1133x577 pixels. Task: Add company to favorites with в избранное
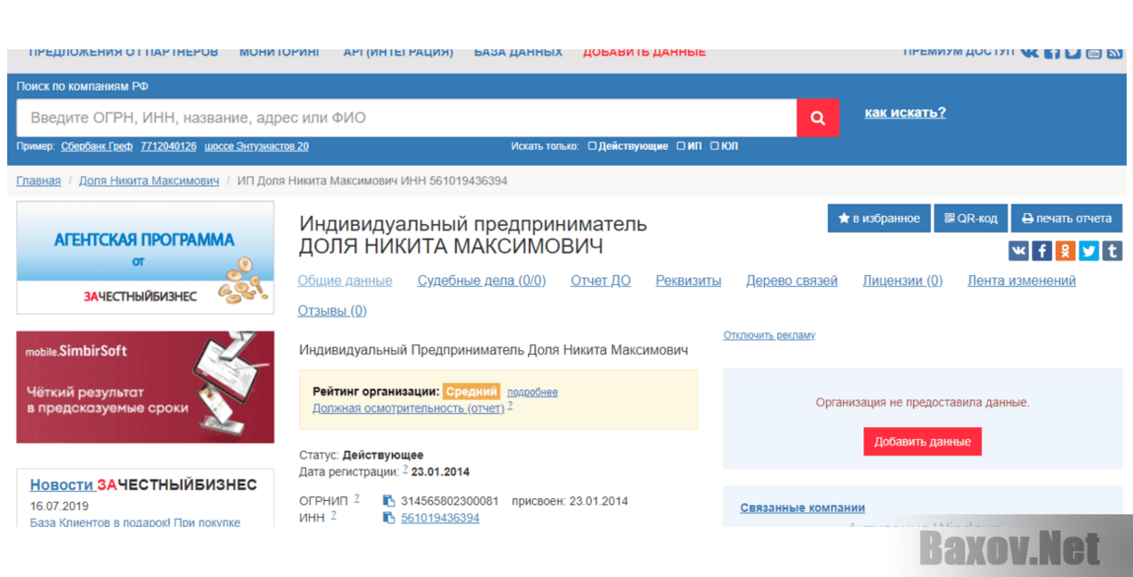879,219
